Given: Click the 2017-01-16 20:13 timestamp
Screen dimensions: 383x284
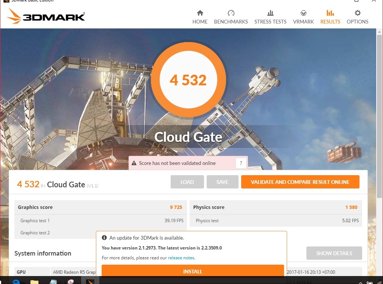Looking at the screenshot, I should pos(311,272).
